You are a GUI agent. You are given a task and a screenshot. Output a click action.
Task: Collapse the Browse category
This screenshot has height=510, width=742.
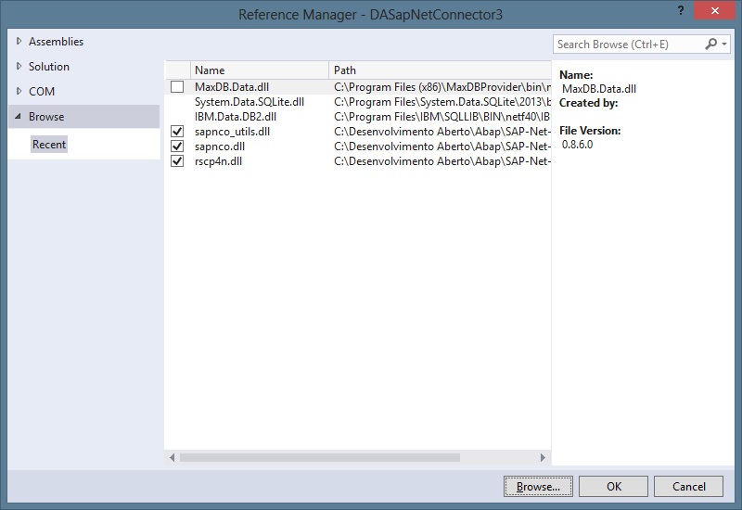click(x=19, y=117)
